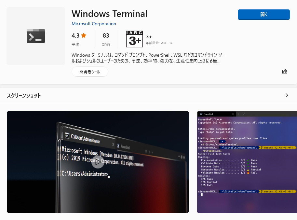Click the Windows Terminal title text
297x220 pixels.
109,14
